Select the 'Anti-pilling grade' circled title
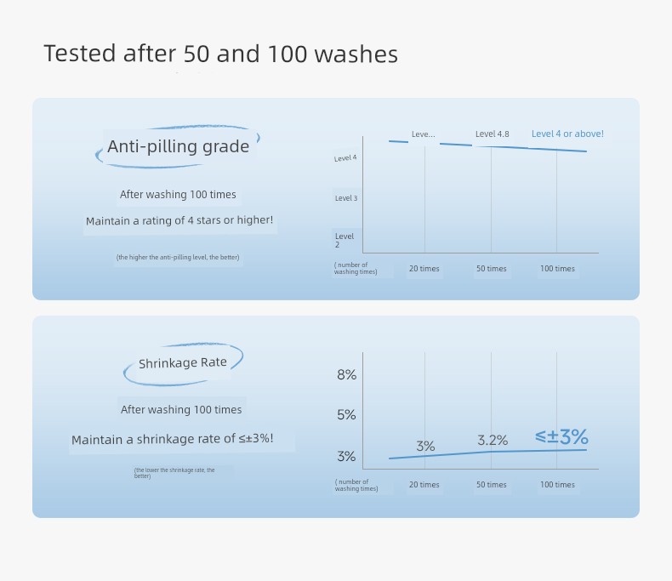Image resolution: width=672 pixels, height=581 pixels. click(179, 146)
